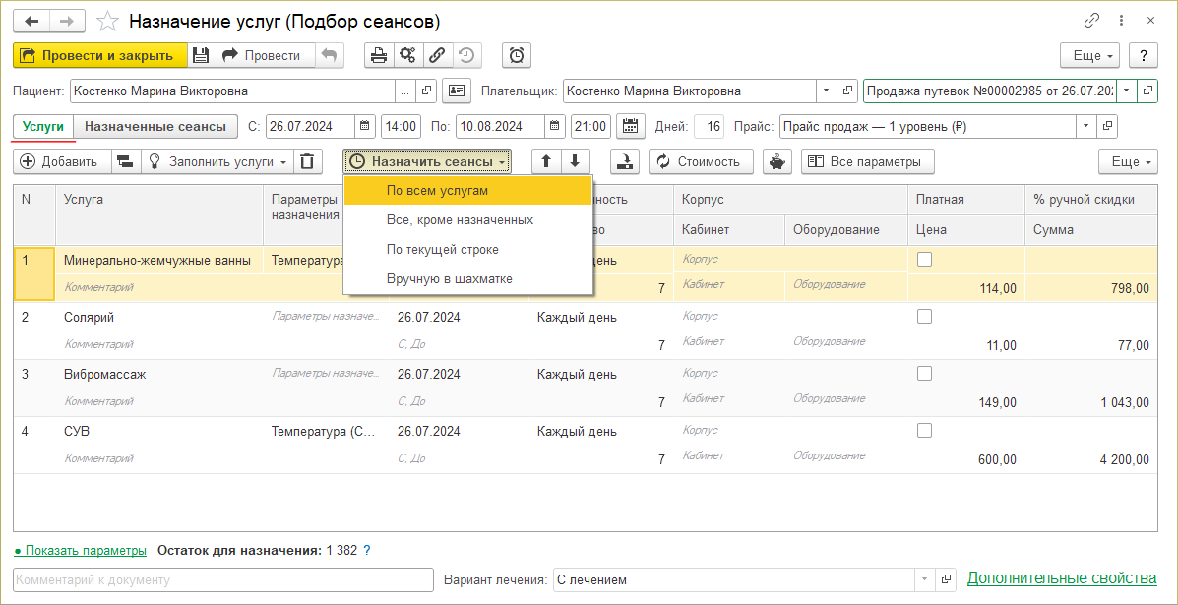Toggle Платная checkbox for Солярий row
1178x605 pixels.
click(925, 316)
